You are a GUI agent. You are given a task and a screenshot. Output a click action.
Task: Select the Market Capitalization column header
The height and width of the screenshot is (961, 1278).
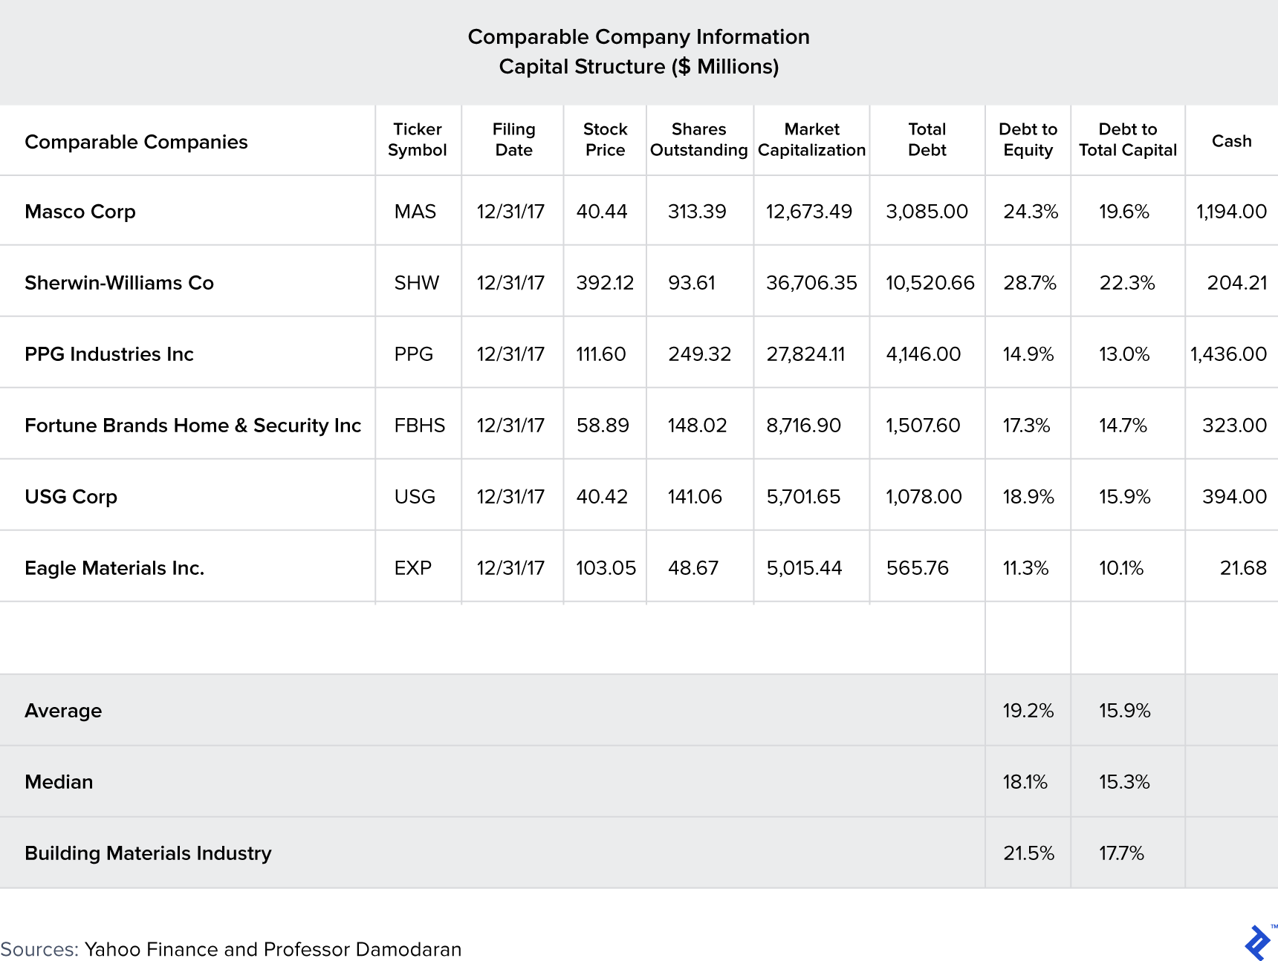tap(811, 140)
